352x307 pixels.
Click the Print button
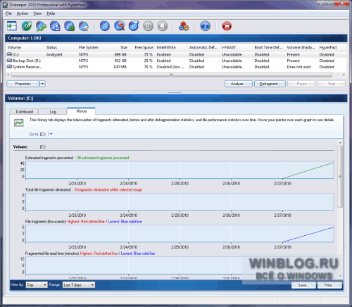pyautogui.click(x=329, y=285)
